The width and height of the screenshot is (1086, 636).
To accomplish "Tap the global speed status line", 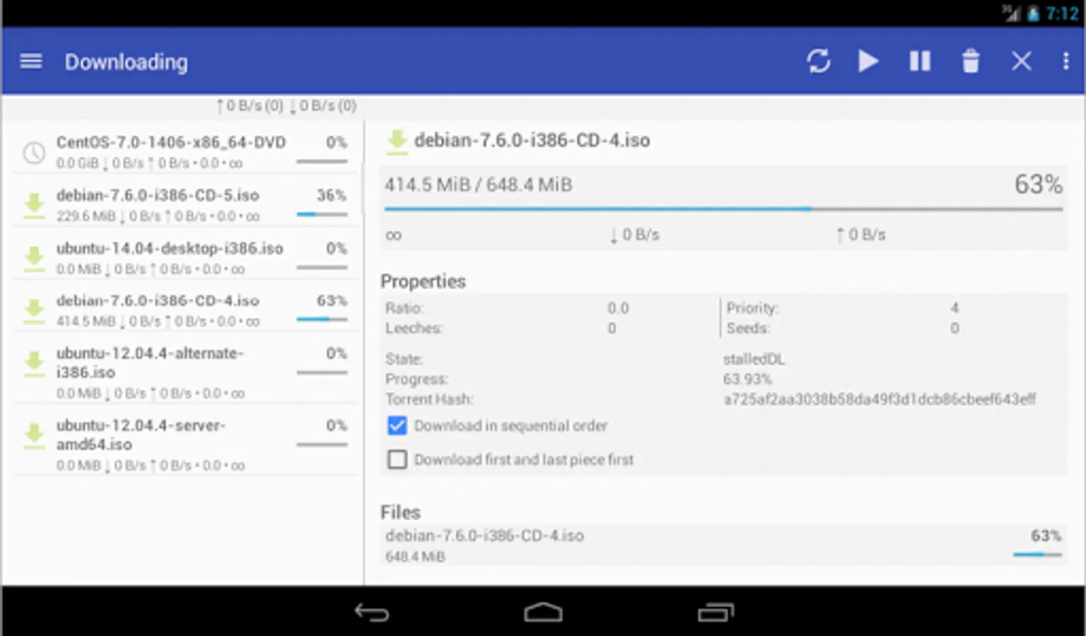I will [x=286, y=106].
